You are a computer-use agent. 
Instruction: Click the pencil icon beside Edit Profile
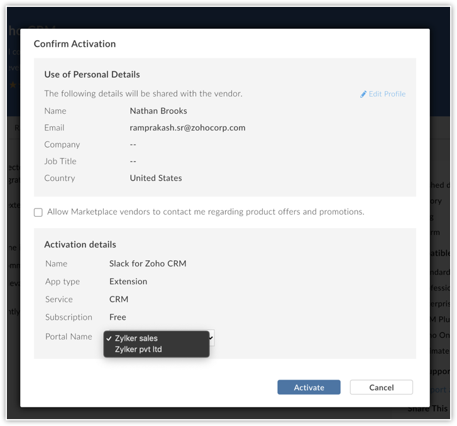(x=363, y=94)
